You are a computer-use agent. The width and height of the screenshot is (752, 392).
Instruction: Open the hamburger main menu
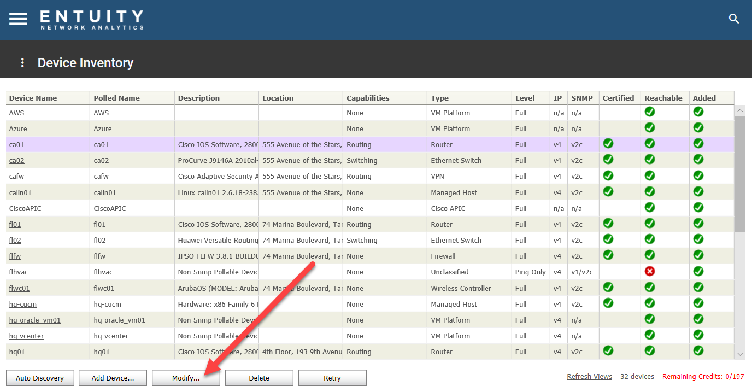pyautogui.click(x=18, y=19)
